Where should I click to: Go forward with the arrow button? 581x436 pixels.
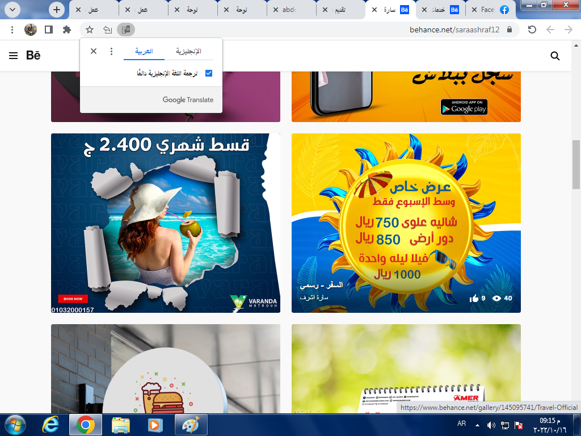click(569, 30)
